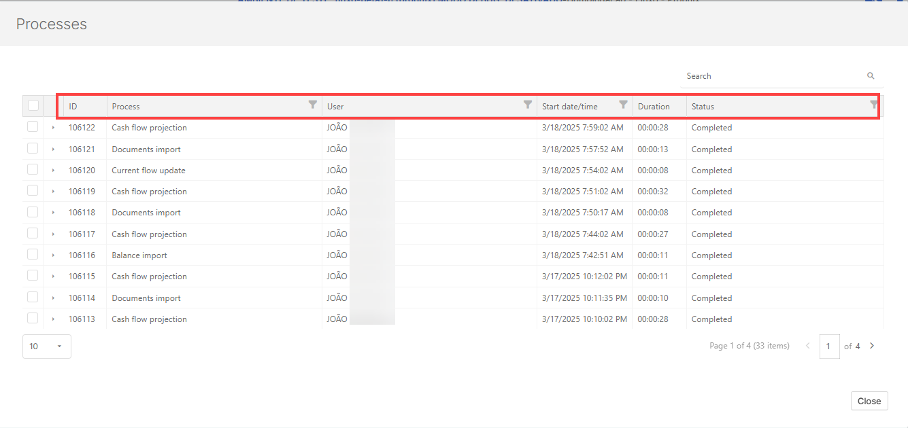This screenshot has height=428, width=908.
Task: Click the previous page arrow
Action: point(807,346)
